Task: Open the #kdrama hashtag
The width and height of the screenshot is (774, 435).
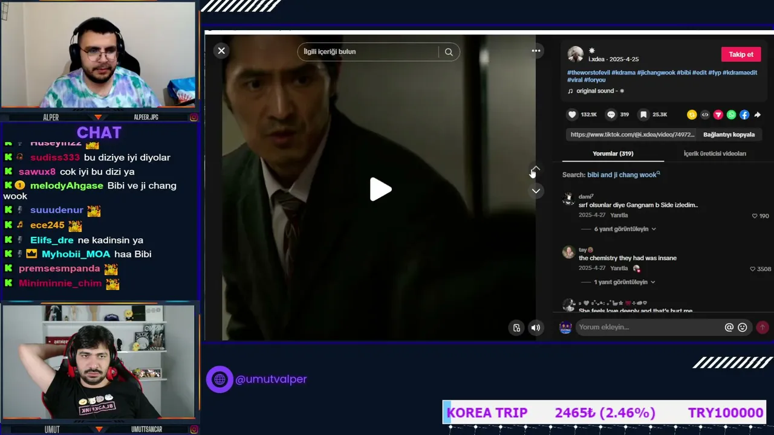Action: 623,72
